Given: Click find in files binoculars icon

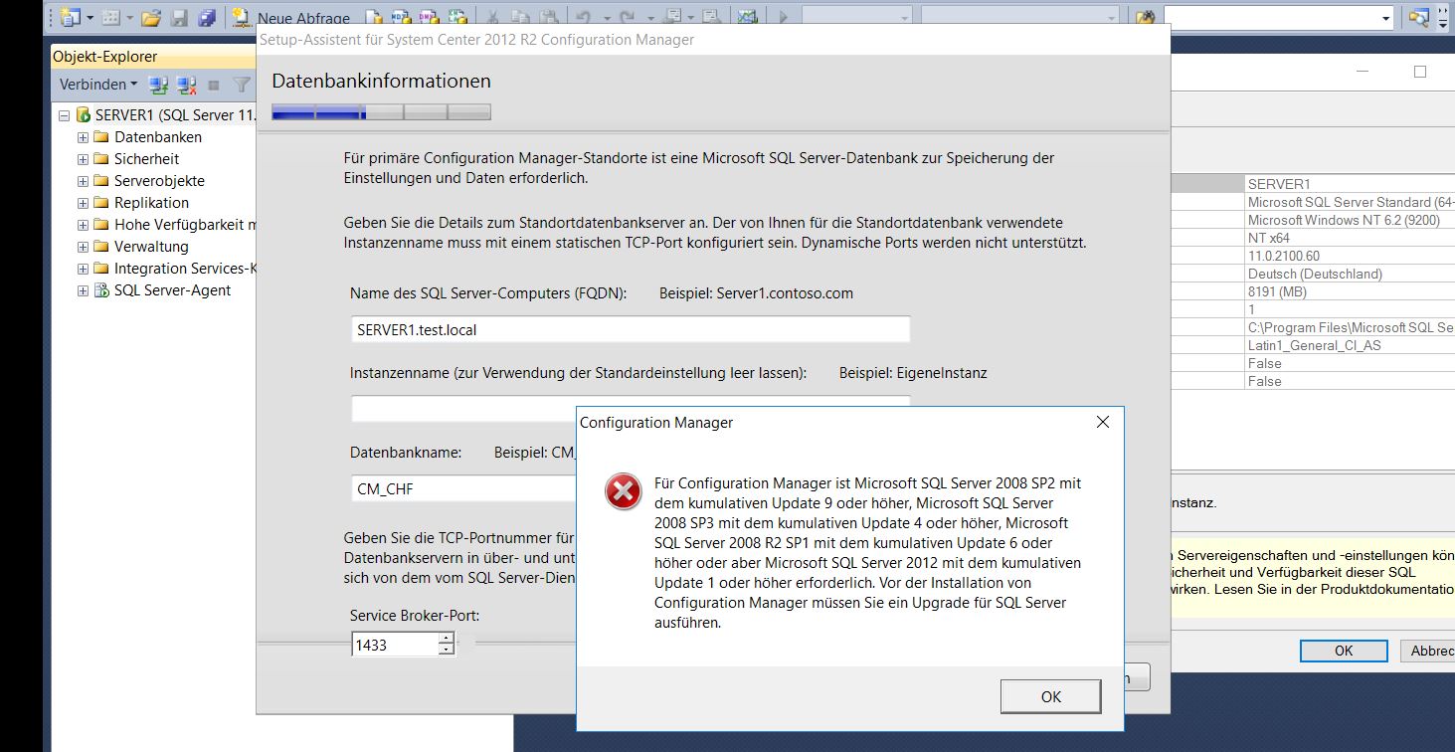Looking at the screenshot, I should [1146, 17].
